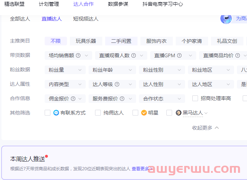Open the 服务费报价 dropdown
The width and height of the screenshot is (247, 180).
tap(112, 99)
